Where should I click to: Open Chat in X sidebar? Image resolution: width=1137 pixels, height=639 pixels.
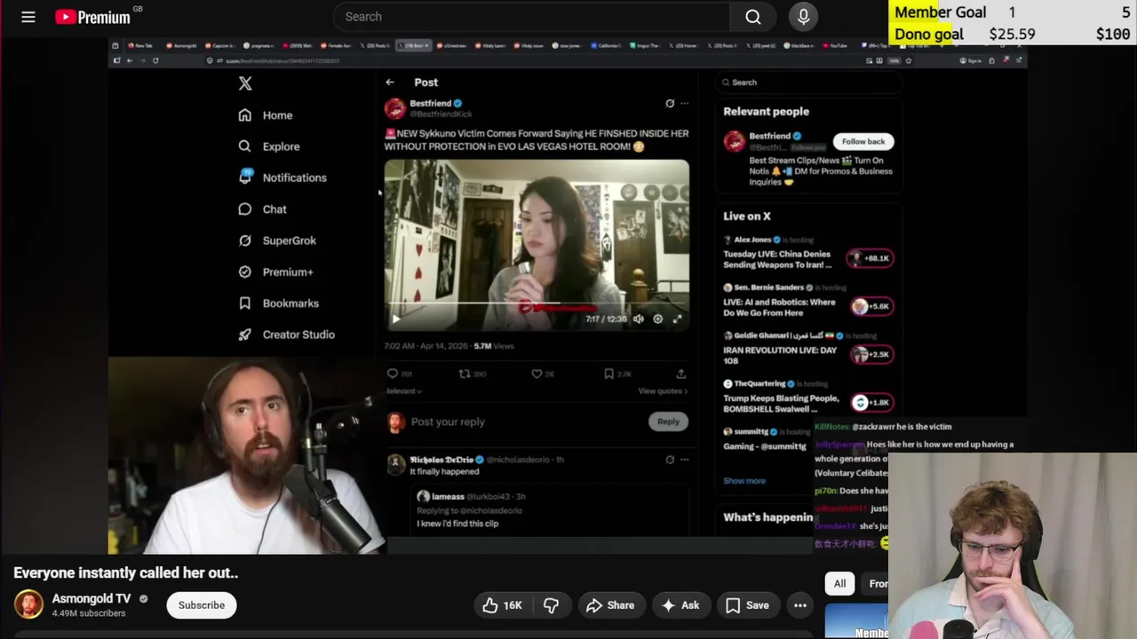click(263, 209)
